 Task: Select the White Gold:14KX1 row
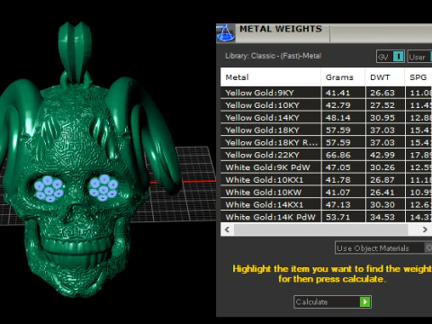point(327,205)
